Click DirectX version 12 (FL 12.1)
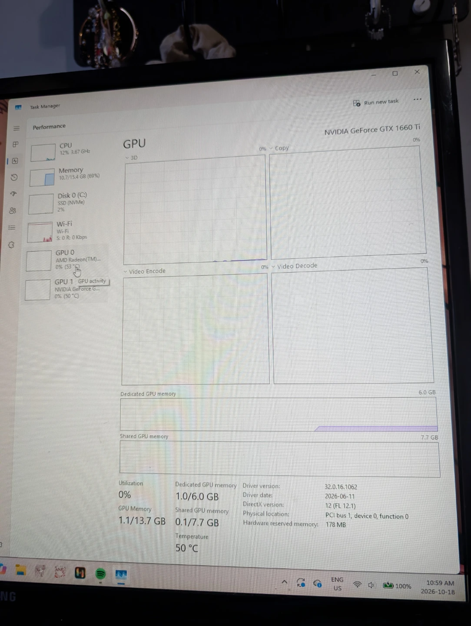Image resolution: width=471 pixels, height=626 pixels. coord(340,506)
